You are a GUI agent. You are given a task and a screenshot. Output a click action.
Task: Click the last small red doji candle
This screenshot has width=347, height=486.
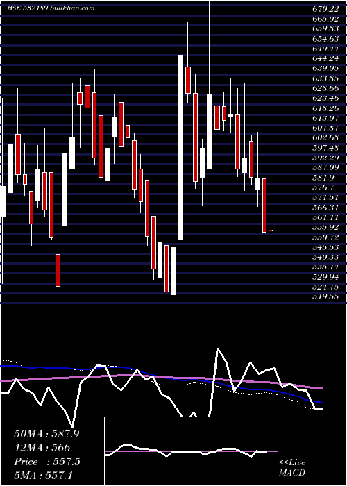click(x=271, y=231)
